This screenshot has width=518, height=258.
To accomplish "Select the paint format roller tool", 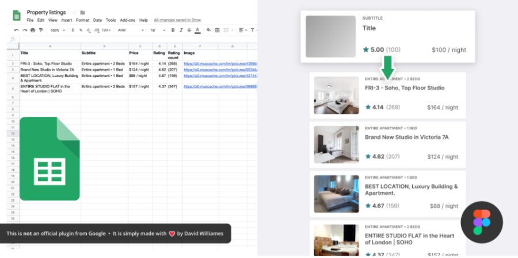I will [x=41, y=30].
